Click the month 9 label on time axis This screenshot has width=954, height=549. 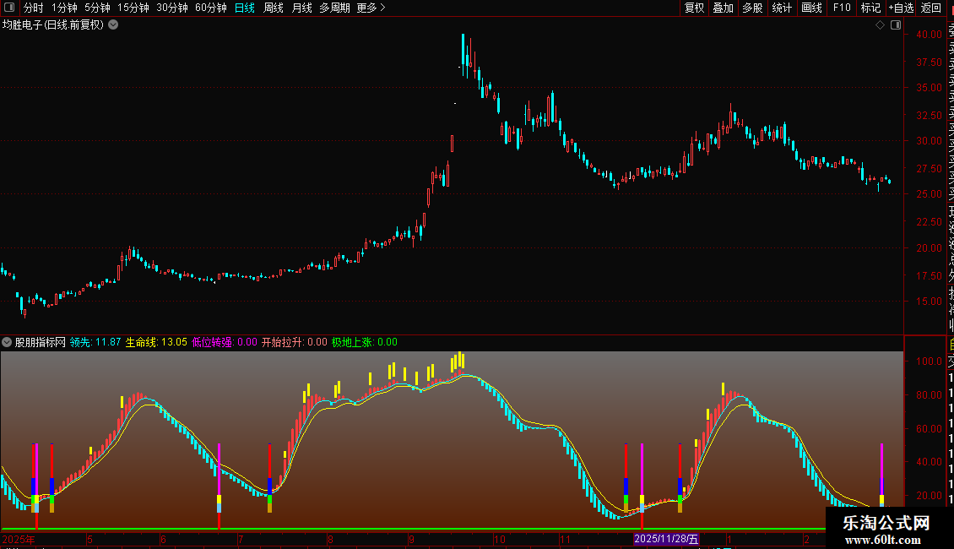pyautogui.click(x=412, y=539)
